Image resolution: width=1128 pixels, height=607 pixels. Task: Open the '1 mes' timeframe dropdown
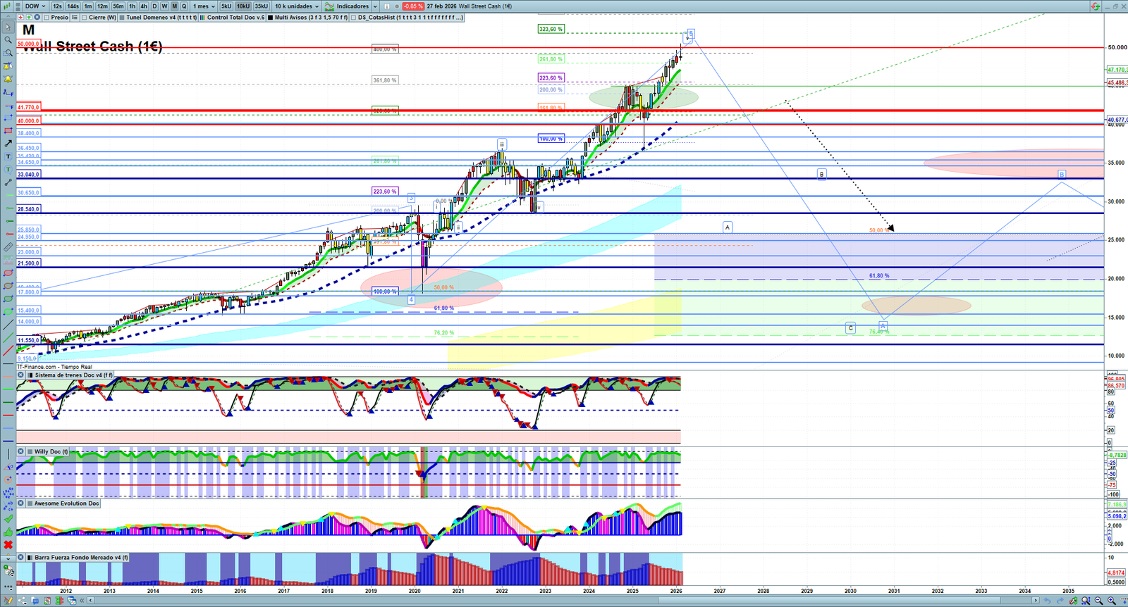pos(204,6)
